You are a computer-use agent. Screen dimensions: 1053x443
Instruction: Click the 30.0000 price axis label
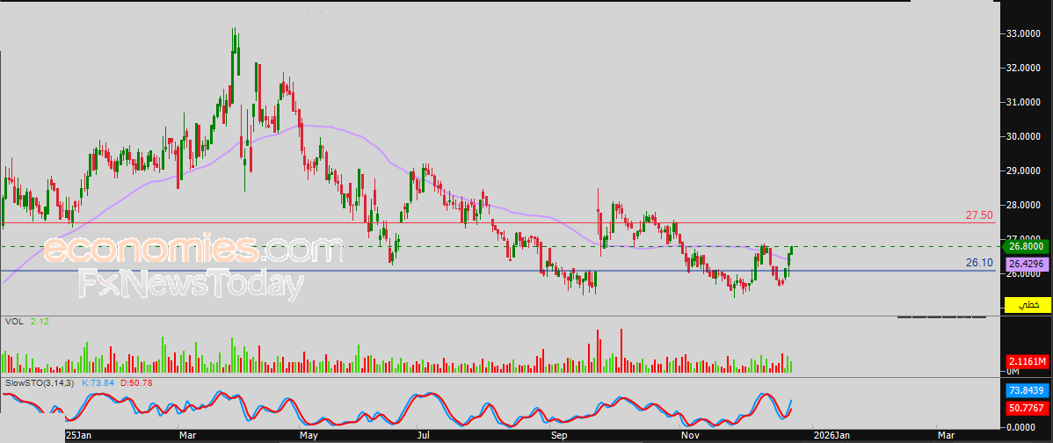1026,136
